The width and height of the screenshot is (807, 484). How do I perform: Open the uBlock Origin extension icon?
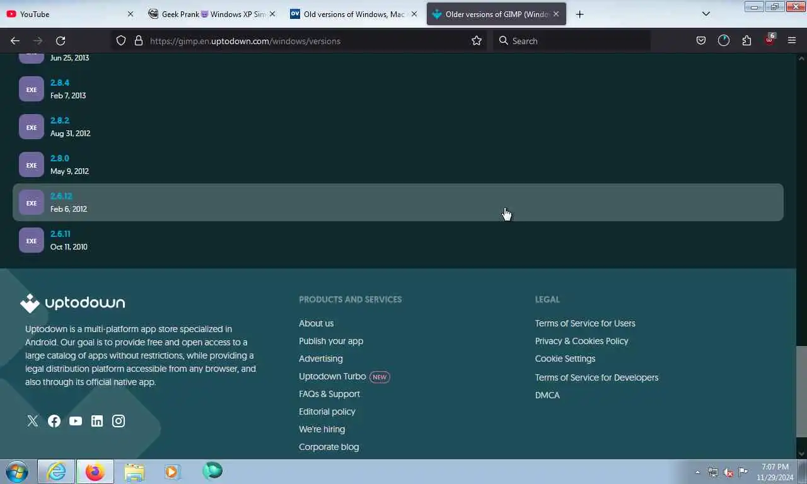(x=770, y=40)
